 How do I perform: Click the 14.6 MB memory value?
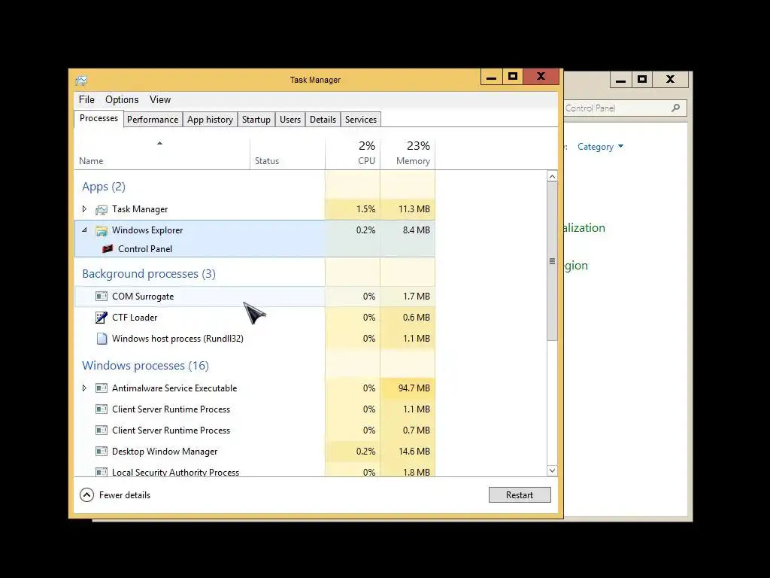[414, 452]
